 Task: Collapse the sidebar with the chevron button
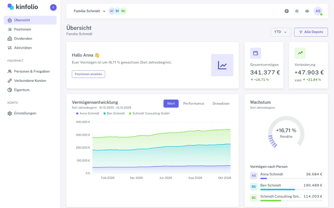click(53, 7)
